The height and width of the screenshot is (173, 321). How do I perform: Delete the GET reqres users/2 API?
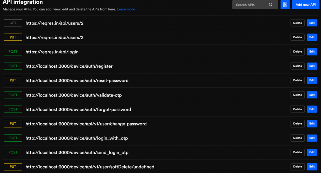[297, 23]
